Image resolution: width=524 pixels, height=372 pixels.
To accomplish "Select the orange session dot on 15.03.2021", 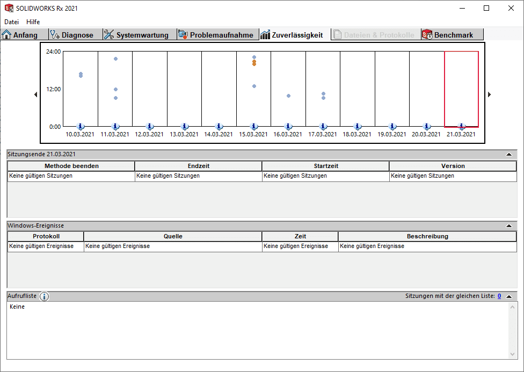I will [x=254, y=63].
